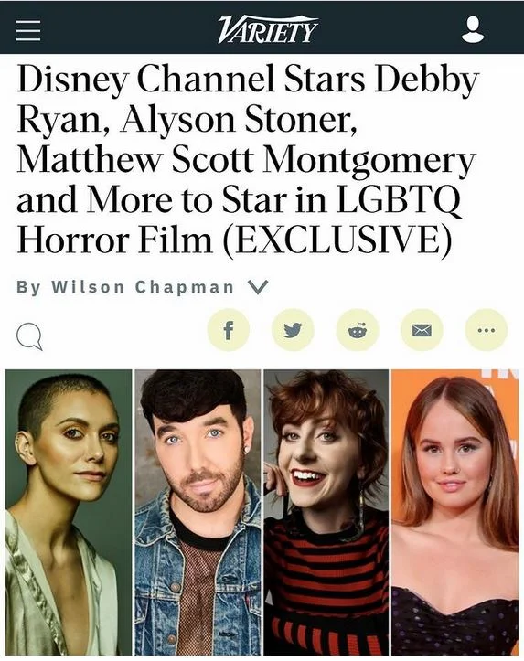
Task: Click the By Wilson Chapman byline
Action: [125, 287]
